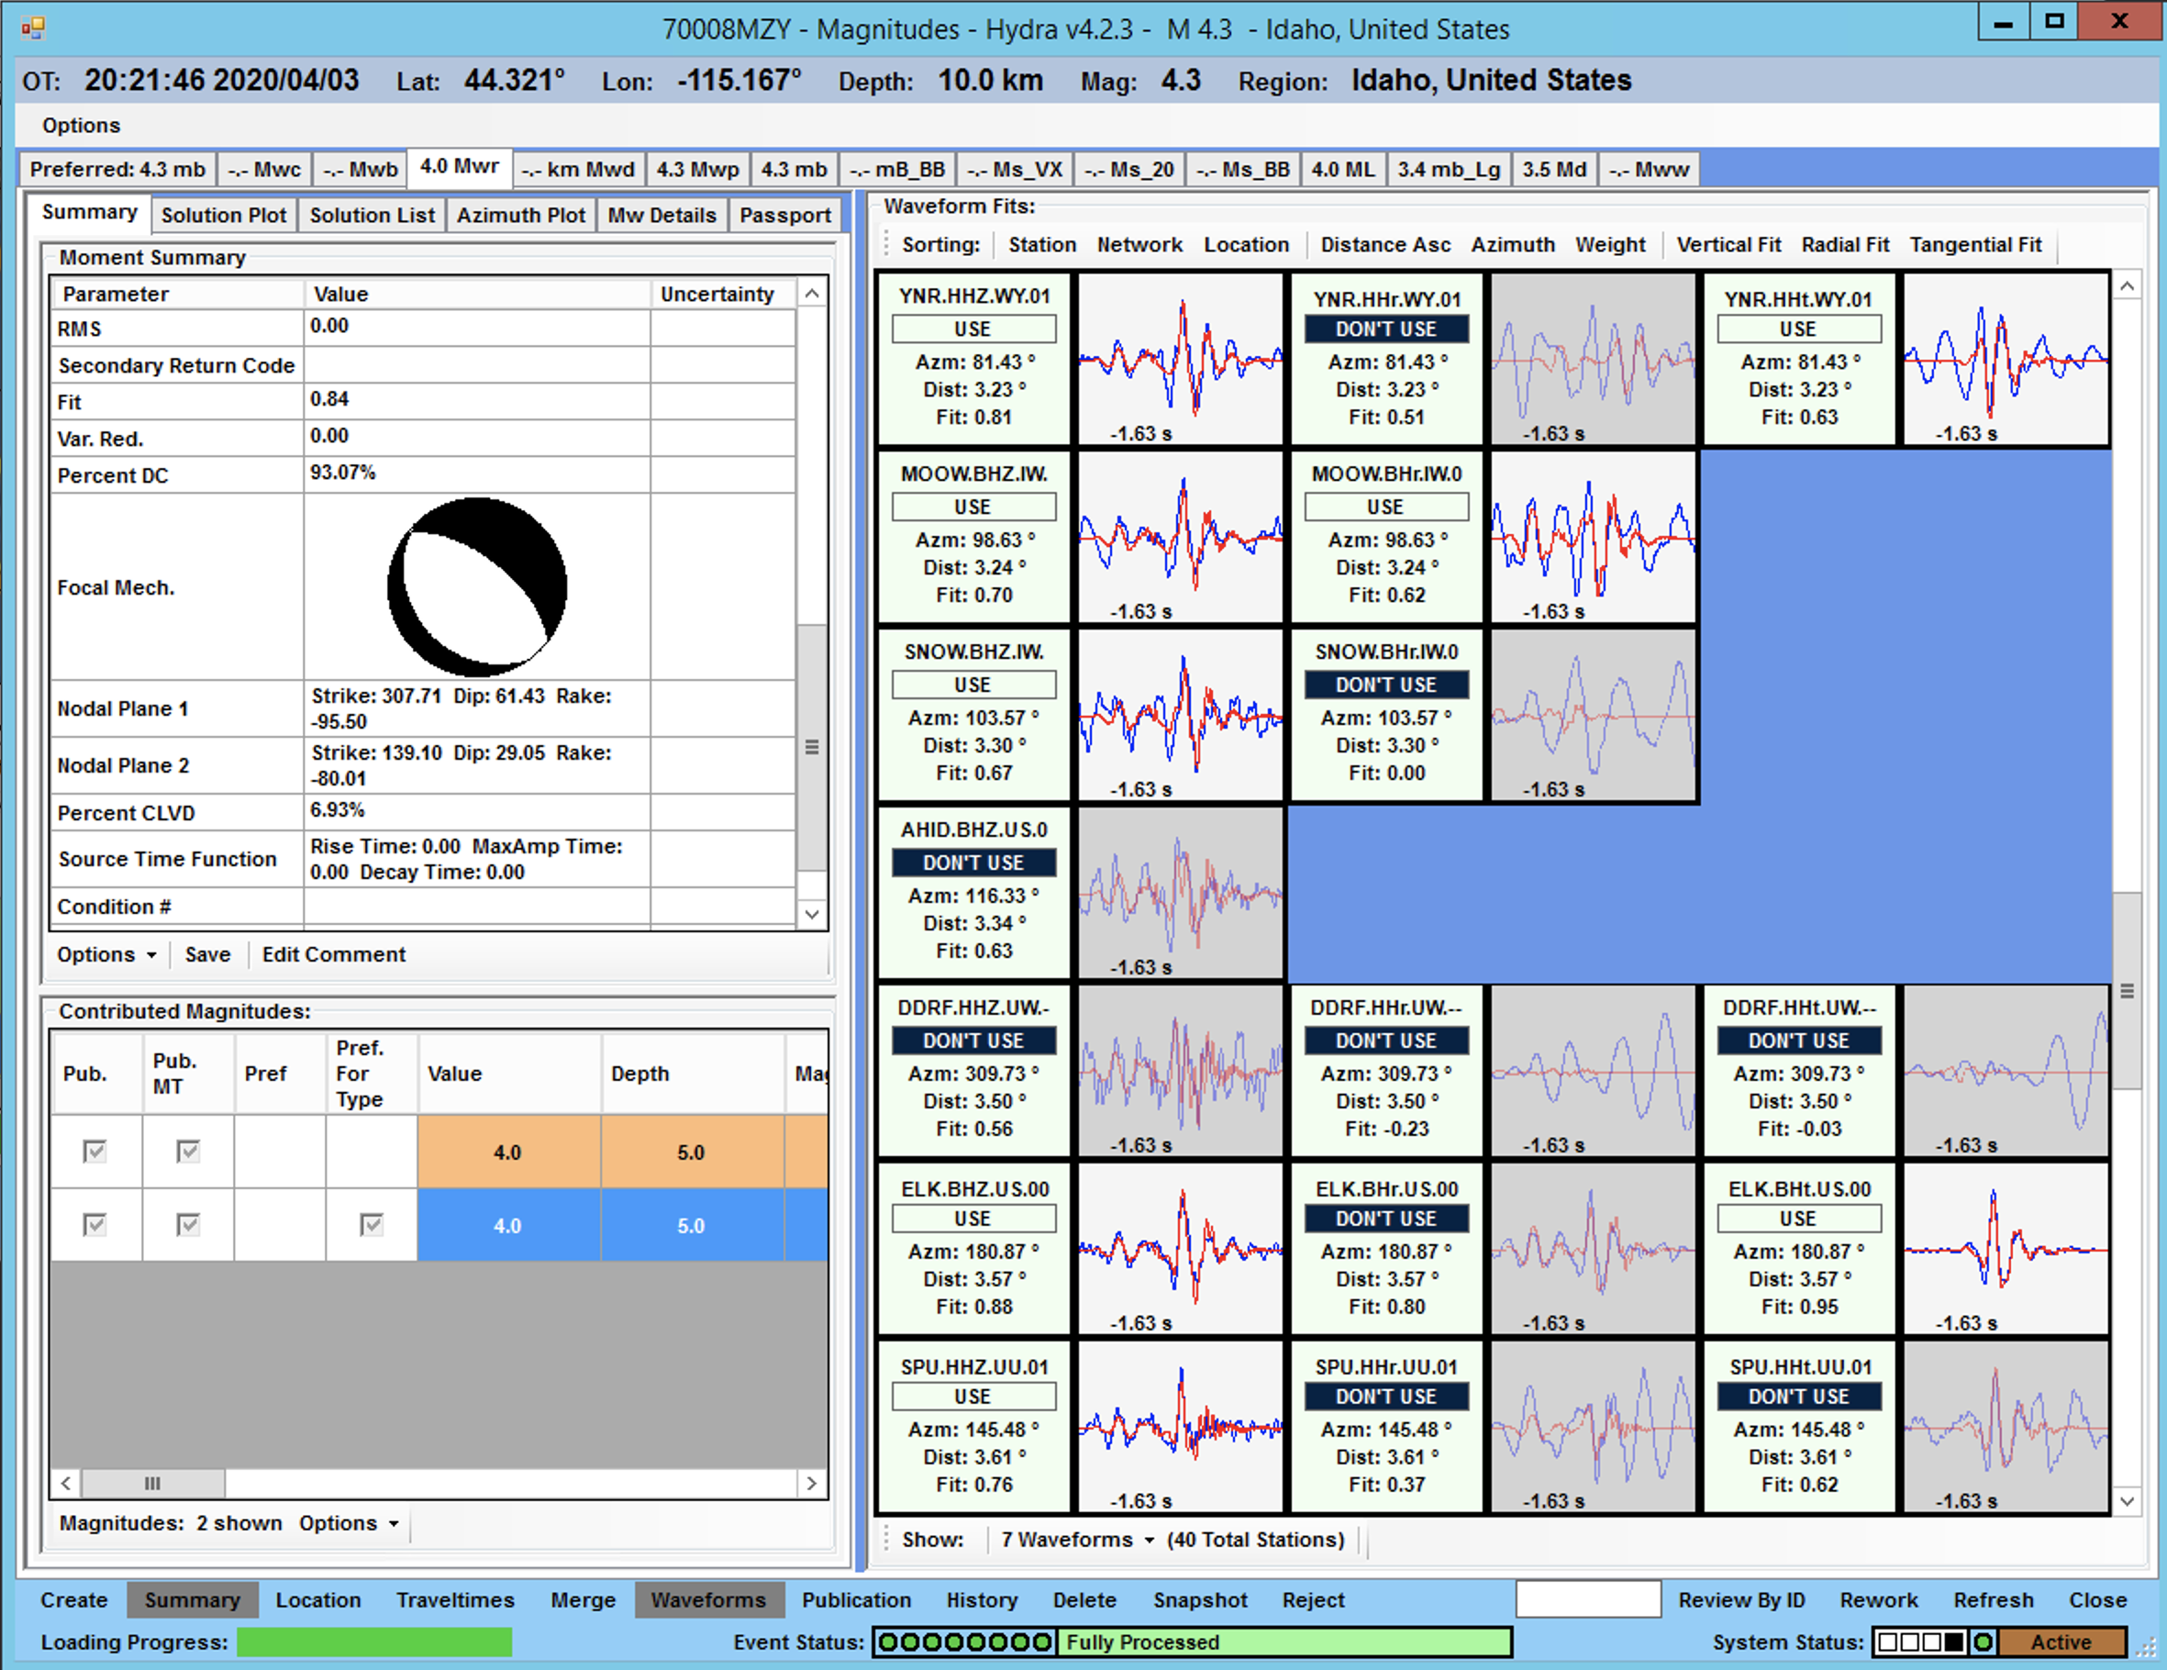Switch to Passport tab

pos(784,216)
